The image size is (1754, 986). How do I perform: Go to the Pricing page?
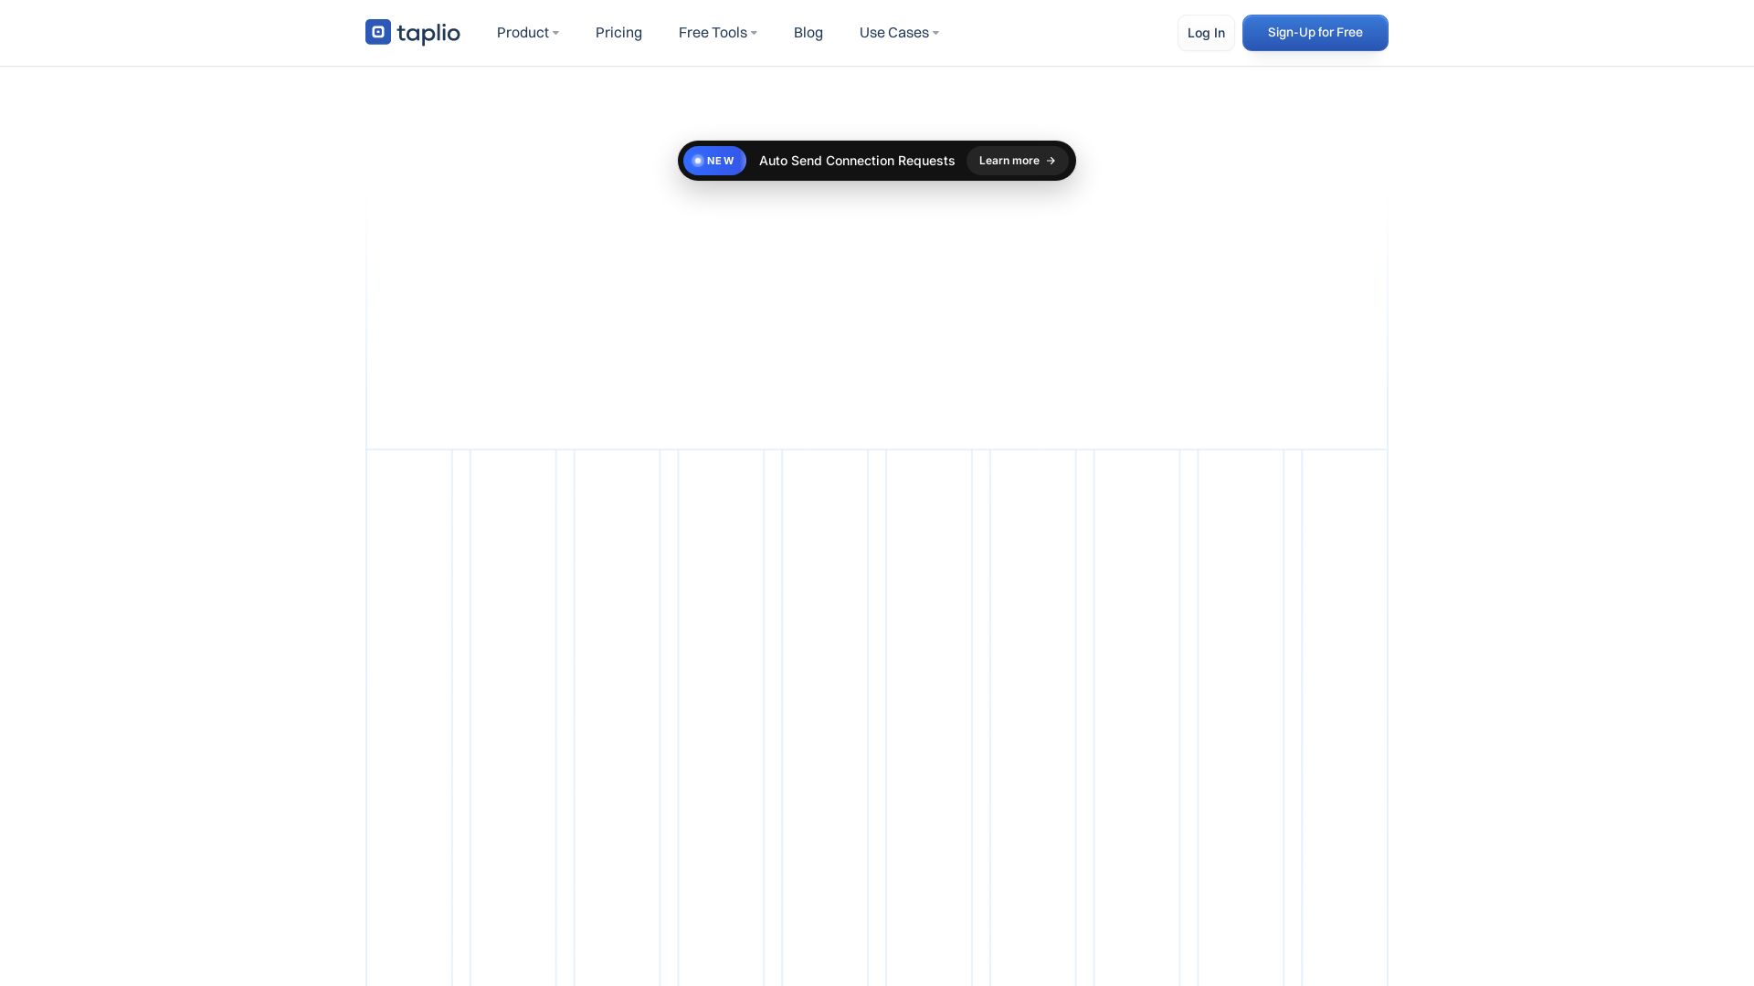pos(618,33)
